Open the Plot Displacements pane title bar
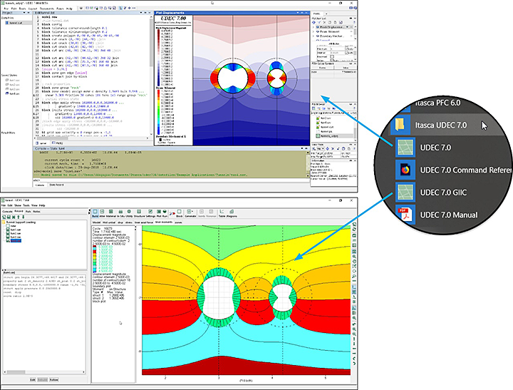The image size is (513, 390). click(232, 13)
